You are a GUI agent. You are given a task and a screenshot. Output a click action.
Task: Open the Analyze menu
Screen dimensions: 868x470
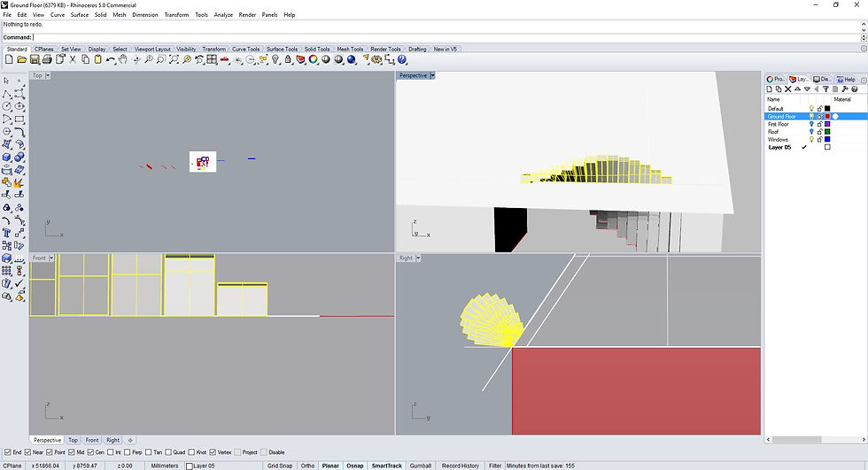223,15
